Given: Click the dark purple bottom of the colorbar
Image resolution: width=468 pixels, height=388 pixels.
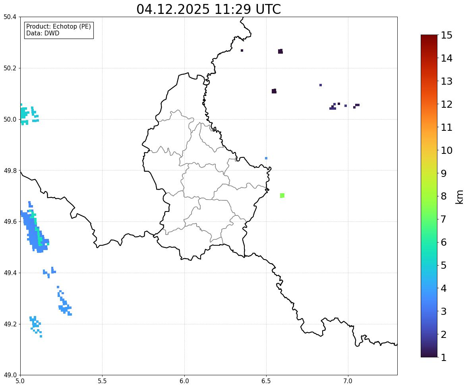Looking at the screenshot, I should click(x=429, y=353).
